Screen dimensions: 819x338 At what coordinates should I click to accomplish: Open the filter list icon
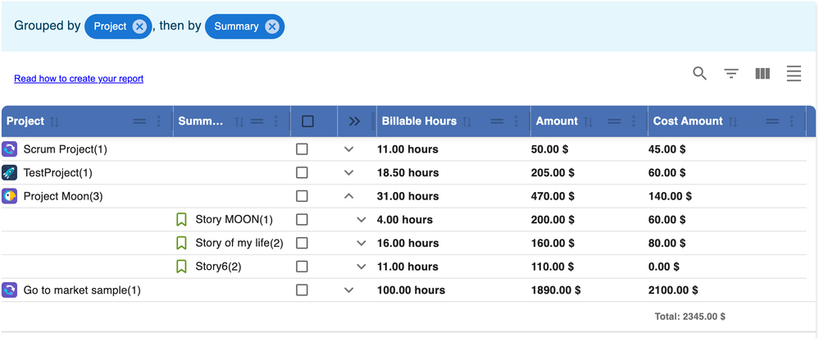[x=731, y=74]
